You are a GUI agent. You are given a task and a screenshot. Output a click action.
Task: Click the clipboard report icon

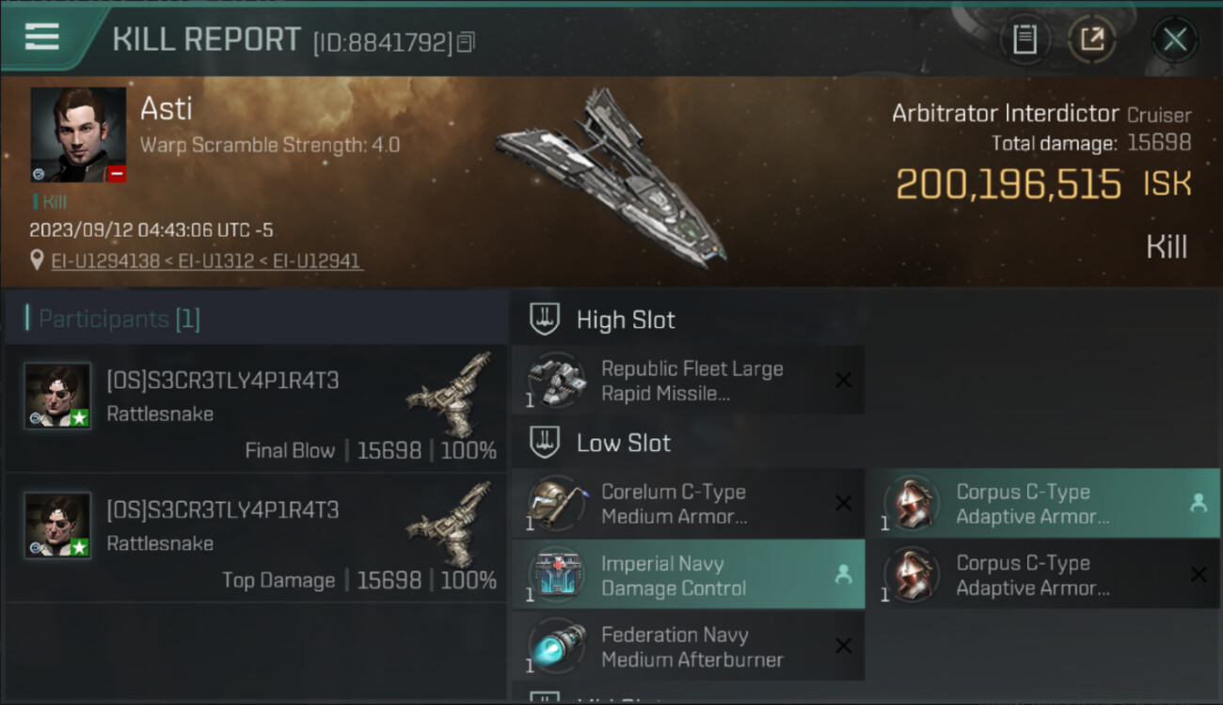click(1024, 39)
